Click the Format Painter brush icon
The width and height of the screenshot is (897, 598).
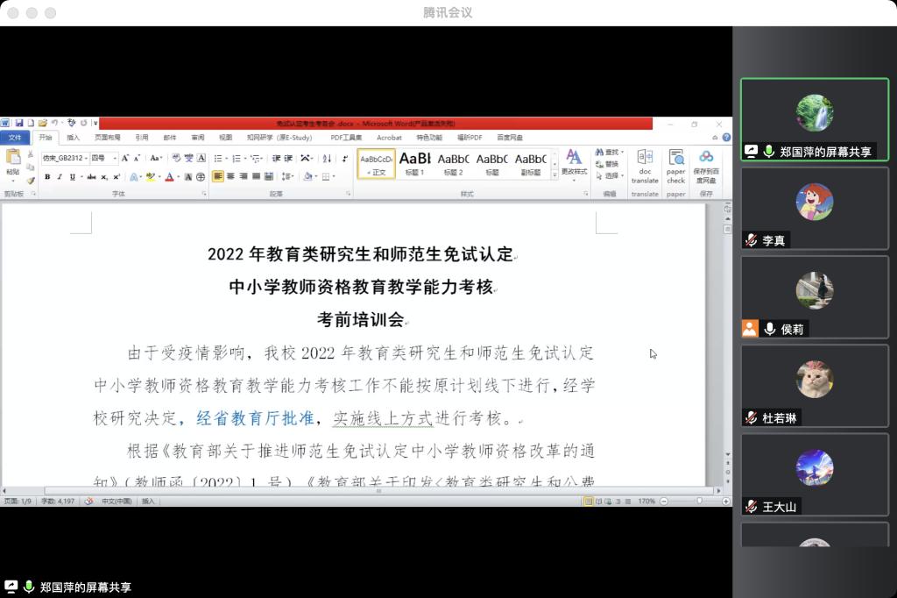(x=31, y=181)
